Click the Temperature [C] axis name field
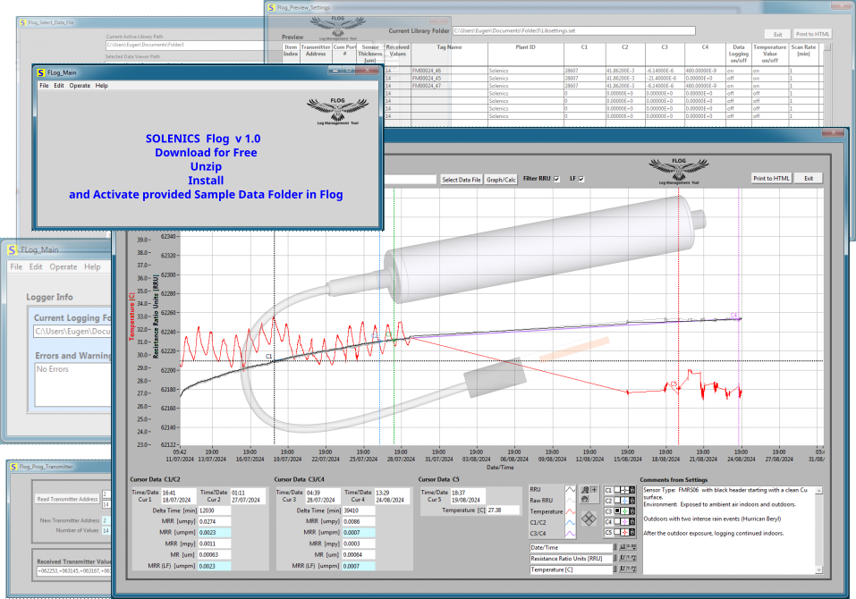The width and height of the screenshot is (856, 599). (x=571, y=569)
